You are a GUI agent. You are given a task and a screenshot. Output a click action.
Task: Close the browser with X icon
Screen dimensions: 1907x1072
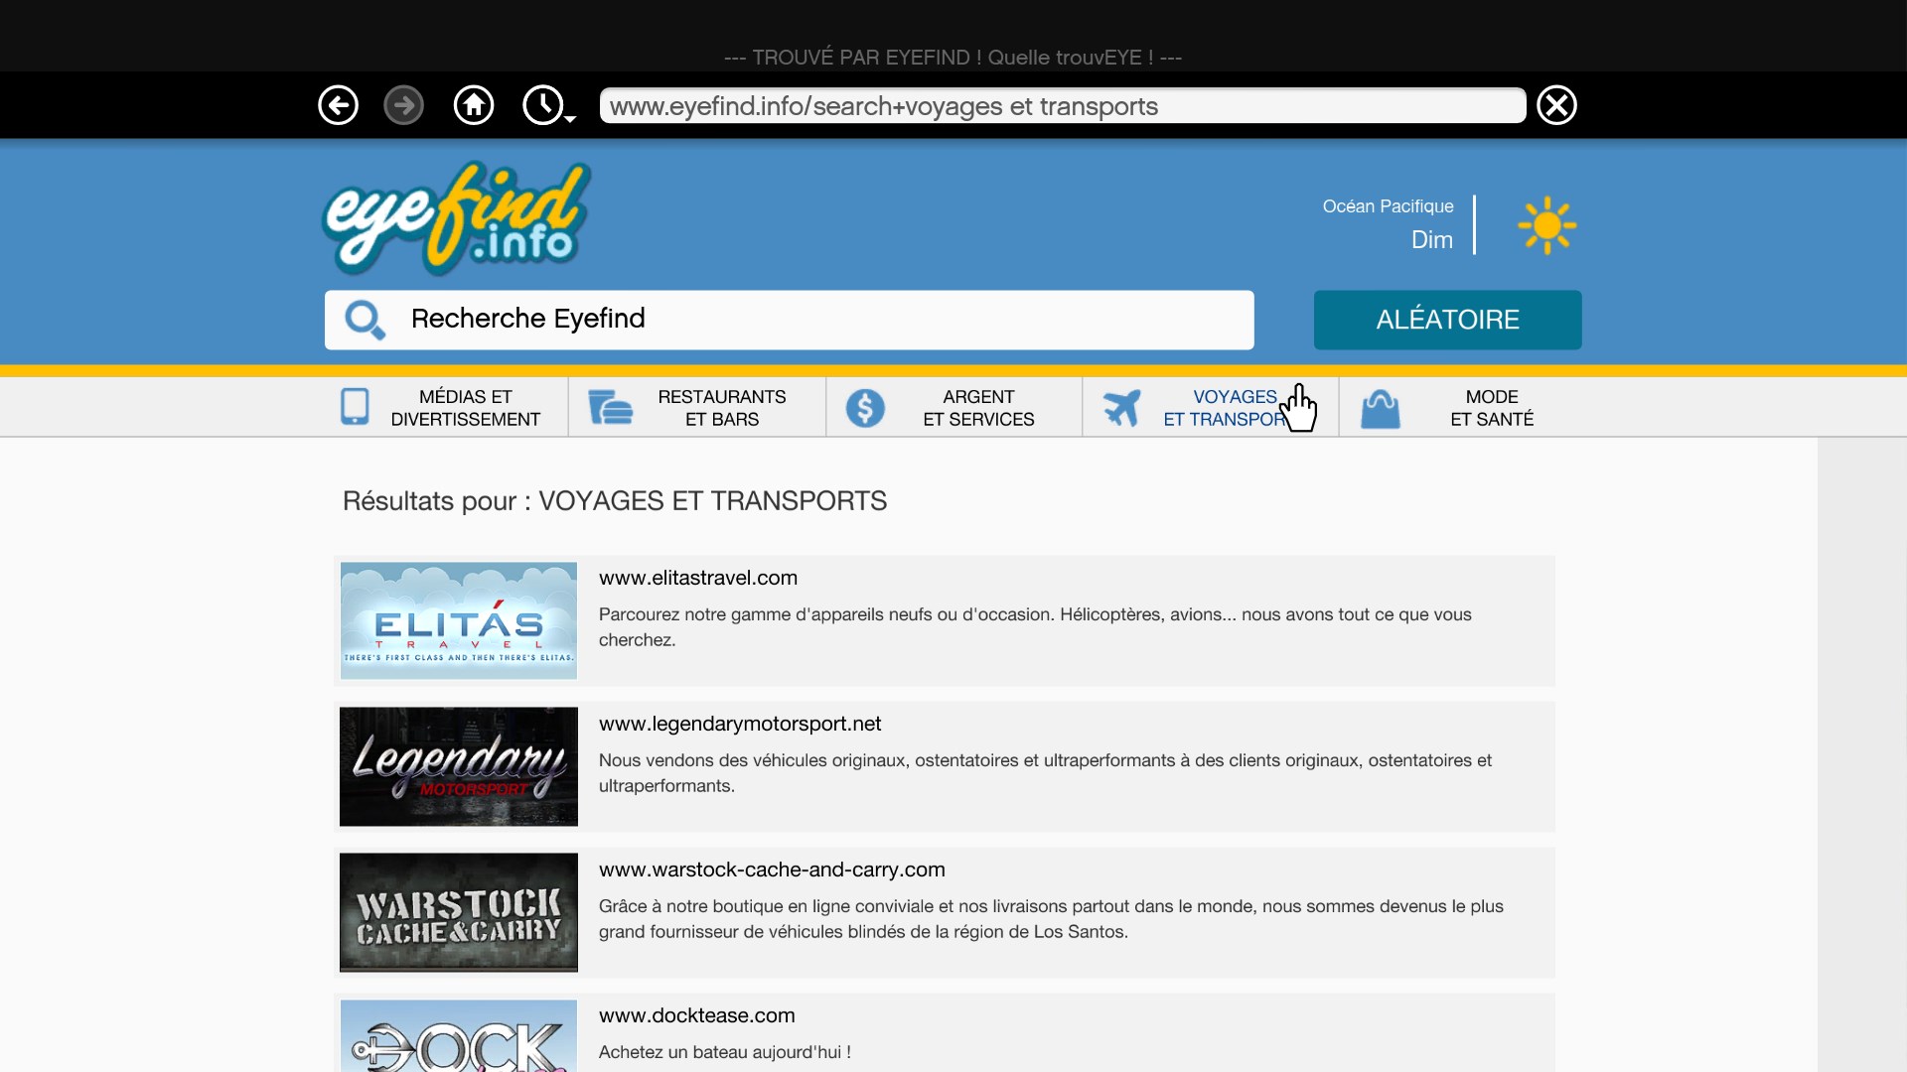(x=1556, y=105)
